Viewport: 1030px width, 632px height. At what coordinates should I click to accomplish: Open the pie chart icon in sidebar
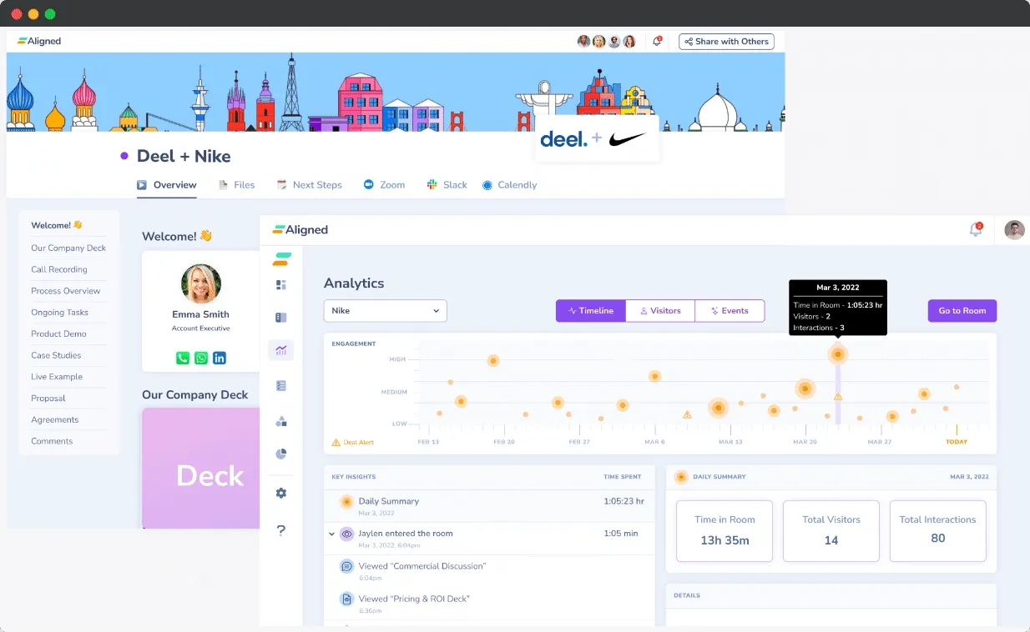pyautogui.click(x=281, y=454)
